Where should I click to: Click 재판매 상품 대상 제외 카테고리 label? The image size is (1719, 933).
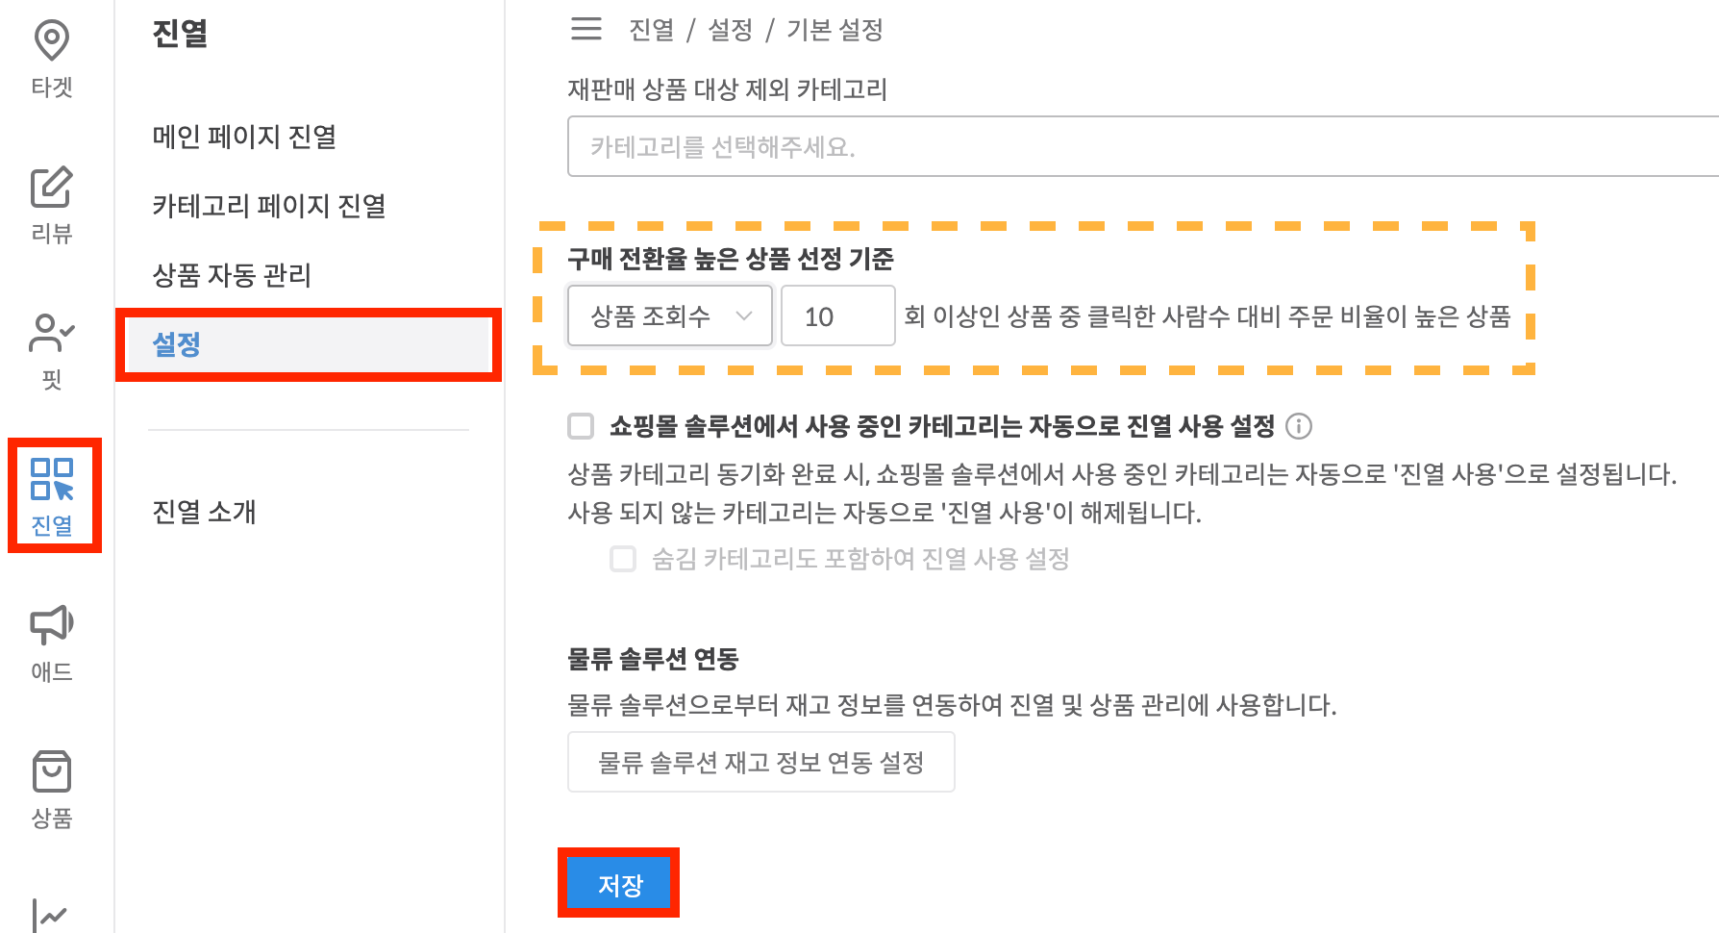[728, 89]
